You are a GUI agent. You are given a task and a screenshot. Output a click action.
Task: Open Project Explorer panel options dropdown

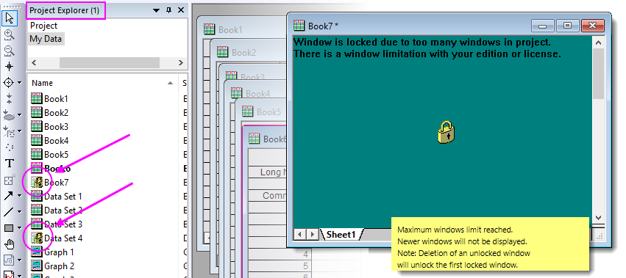coord(157,10)
